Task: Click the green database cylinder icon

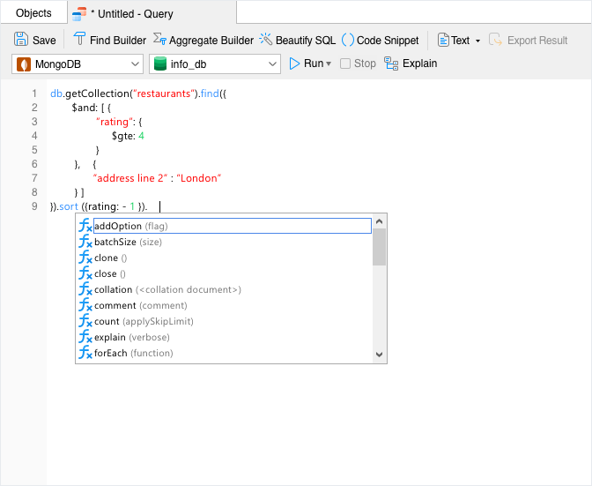Action: pyautogui.click(x=160, y=64)
